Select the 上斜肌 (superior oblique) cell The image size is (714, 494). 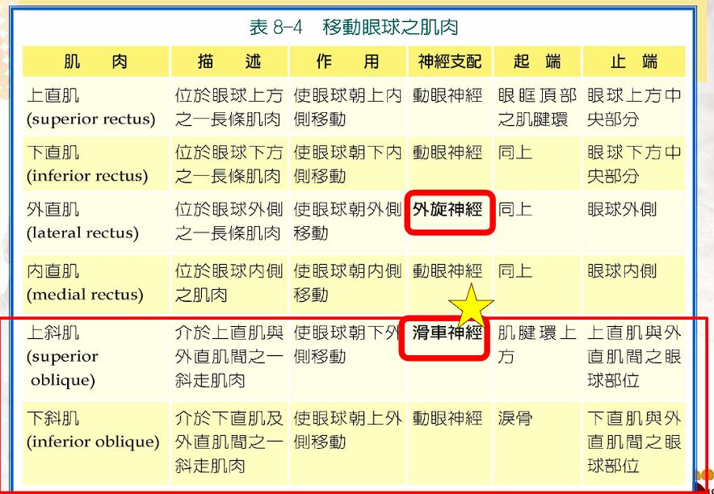(63, 356)
